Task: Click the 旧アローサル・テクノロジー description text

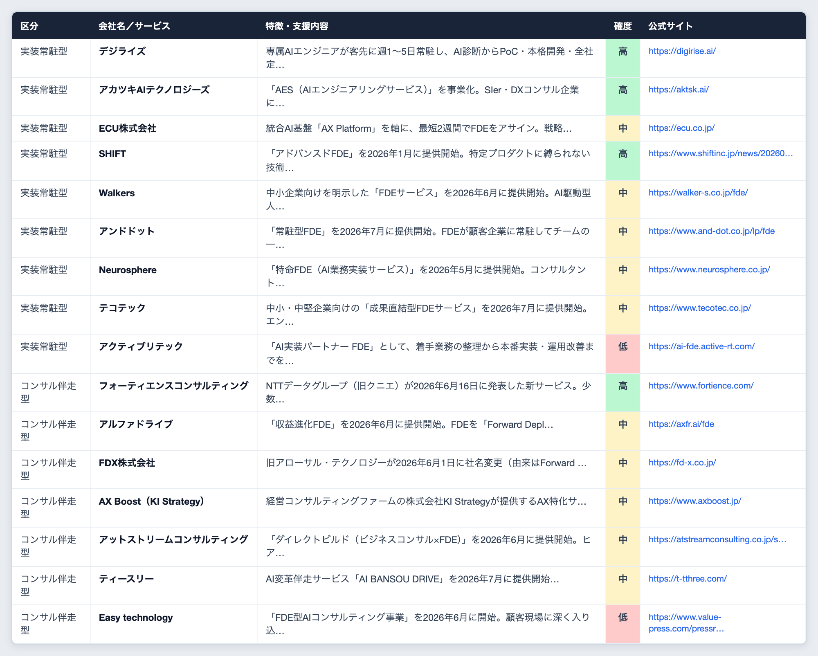Action: 427,463
